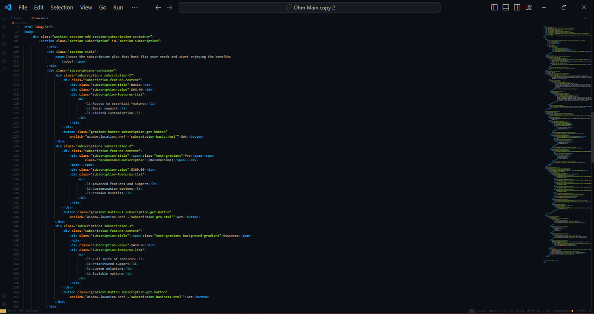Viewport: 594px width, 314px height.
Task: Open the Extensions view
Action: pos(4,44)
